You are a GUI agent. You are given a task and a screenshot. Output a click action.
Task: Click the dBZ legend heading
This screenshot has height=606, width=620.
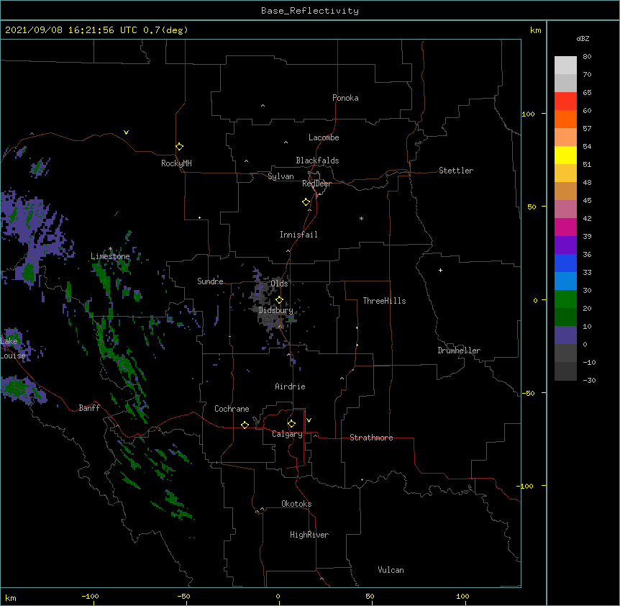pyautogui.click(x=583, y=38)
